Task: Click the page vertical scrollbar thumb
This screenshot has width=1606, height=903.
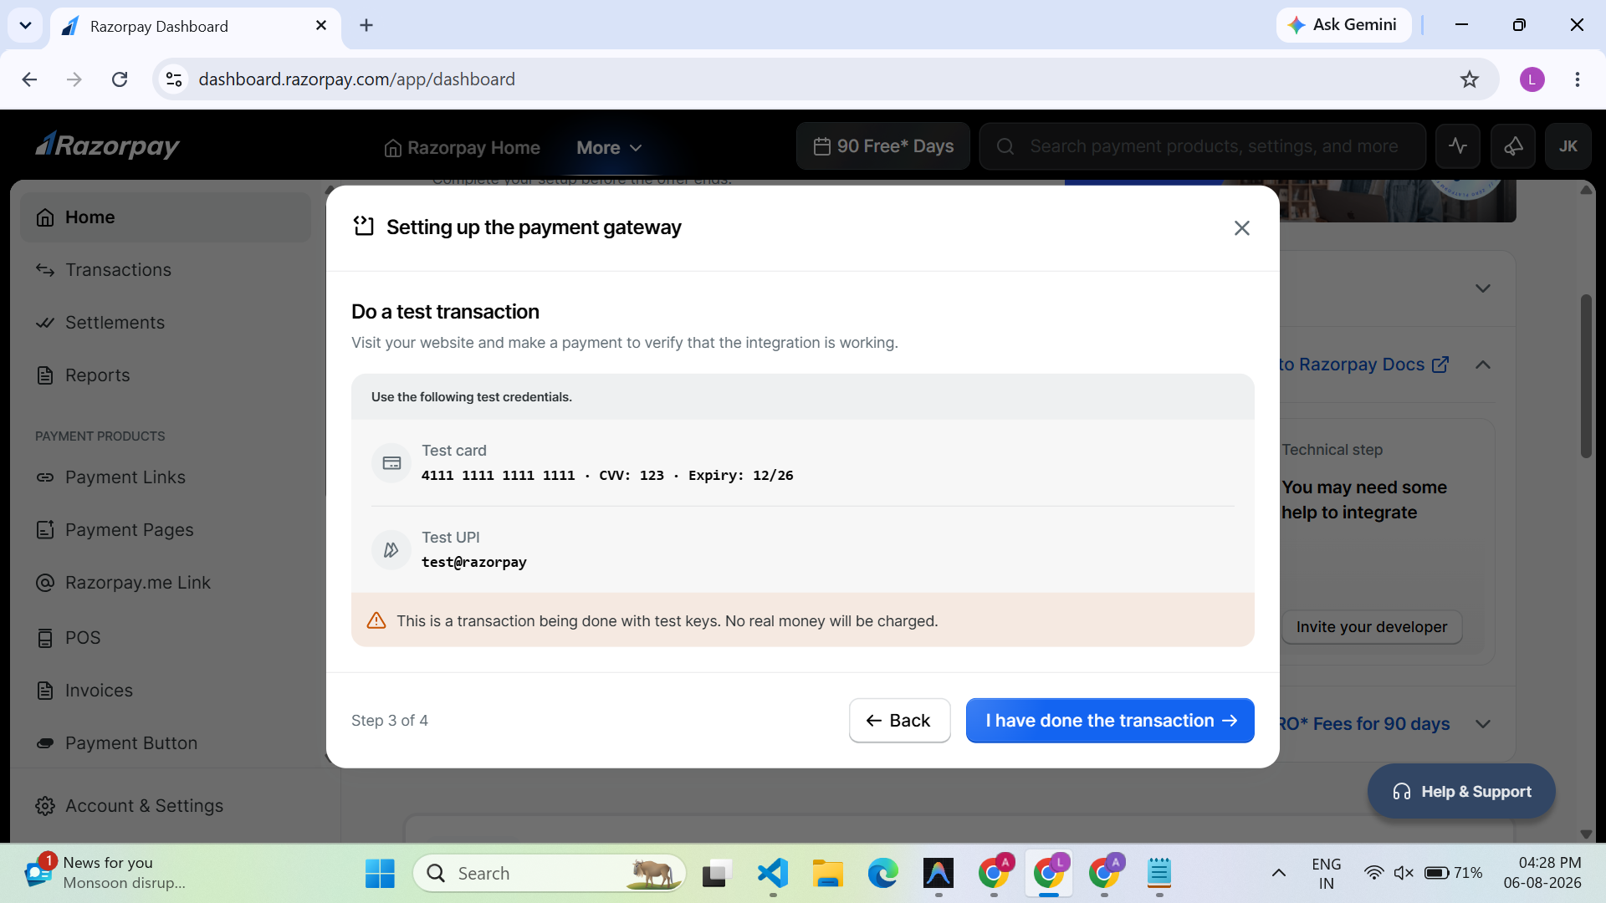Action: tap(1586, 376)
